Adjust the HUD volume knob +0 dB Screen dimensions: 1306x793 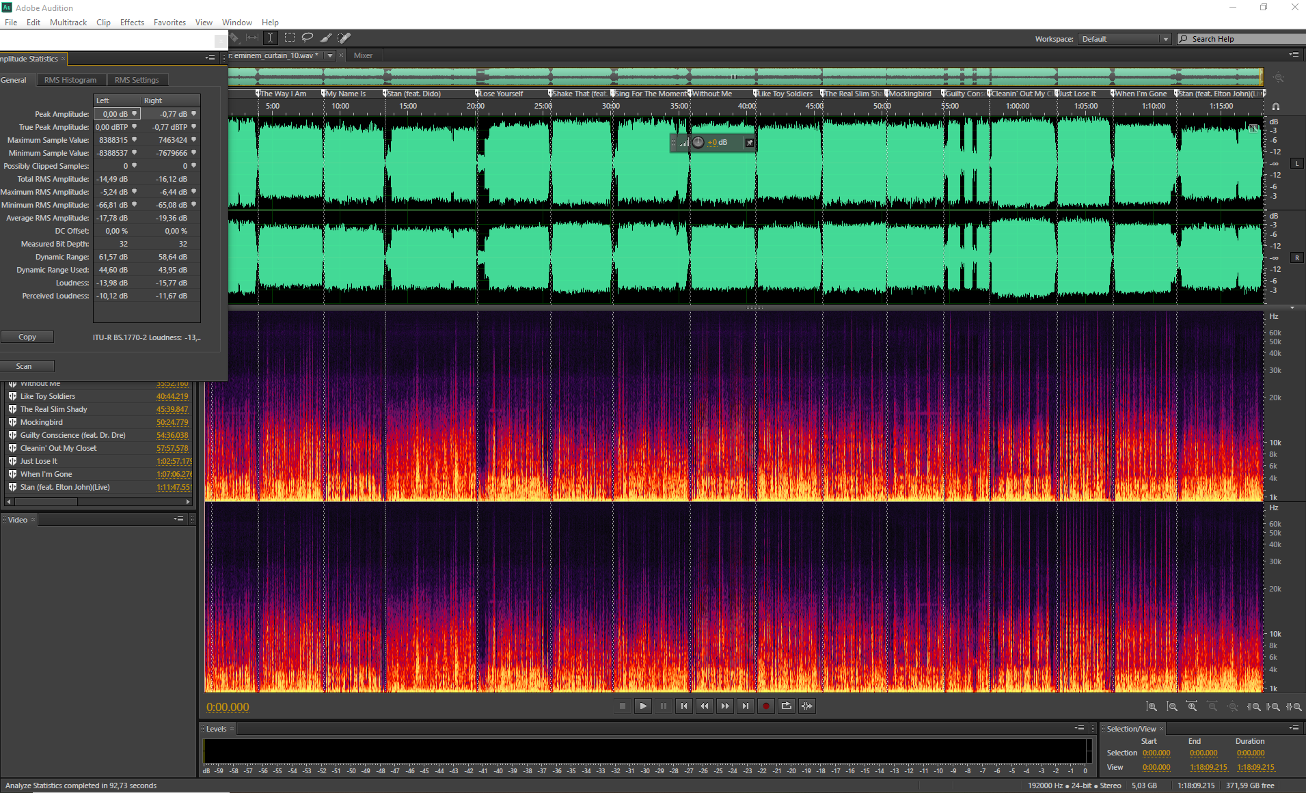698,142
